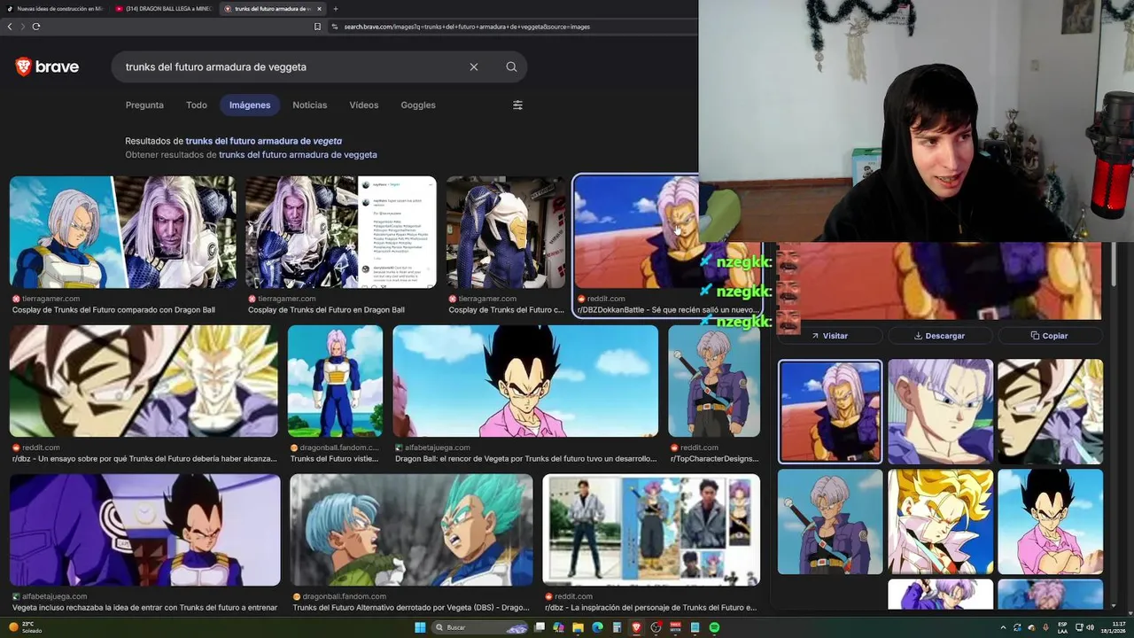Get results for original 'armadura de veggeta'
This screenshot has width=1134, height=638.
(298, 154)
